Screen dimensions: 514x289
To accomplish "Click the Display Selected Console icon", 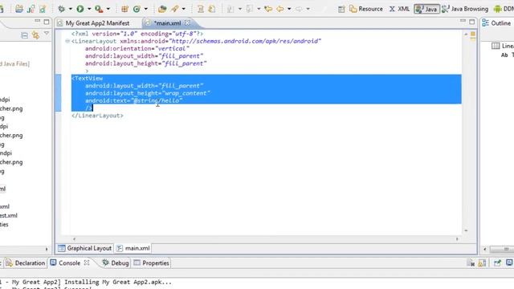I will coord(509,263).
